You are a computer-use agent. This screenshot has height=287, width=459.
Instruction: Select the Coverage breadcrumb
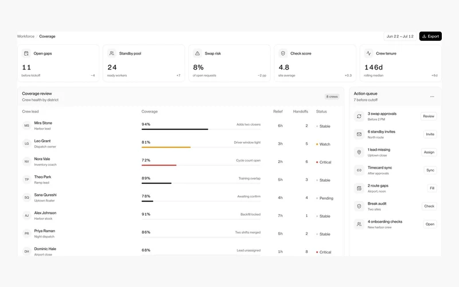point(47,36)
